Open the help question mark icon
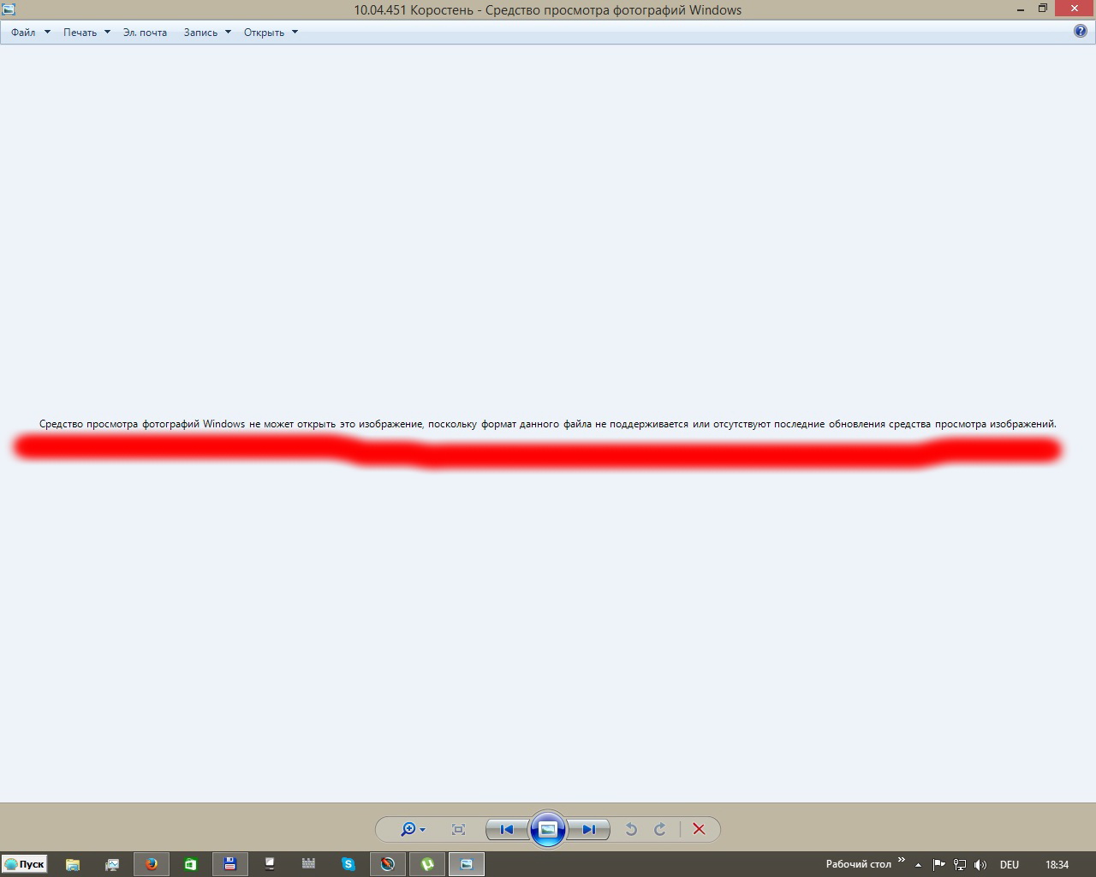Screen dimensions: 1096x877 pos(1080,32)
